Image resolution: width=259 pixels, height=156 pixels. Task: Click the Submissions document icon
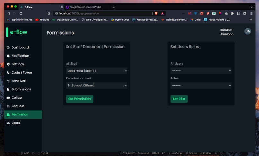[8, 89]
